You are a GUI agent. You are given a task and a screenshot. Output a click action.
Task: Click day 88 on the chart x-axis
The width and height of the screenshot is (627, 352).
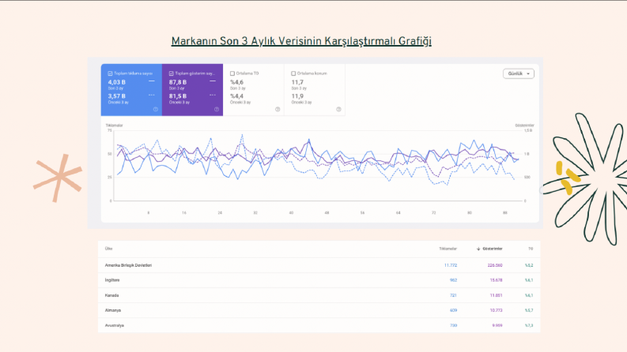(x=505, y=213)
